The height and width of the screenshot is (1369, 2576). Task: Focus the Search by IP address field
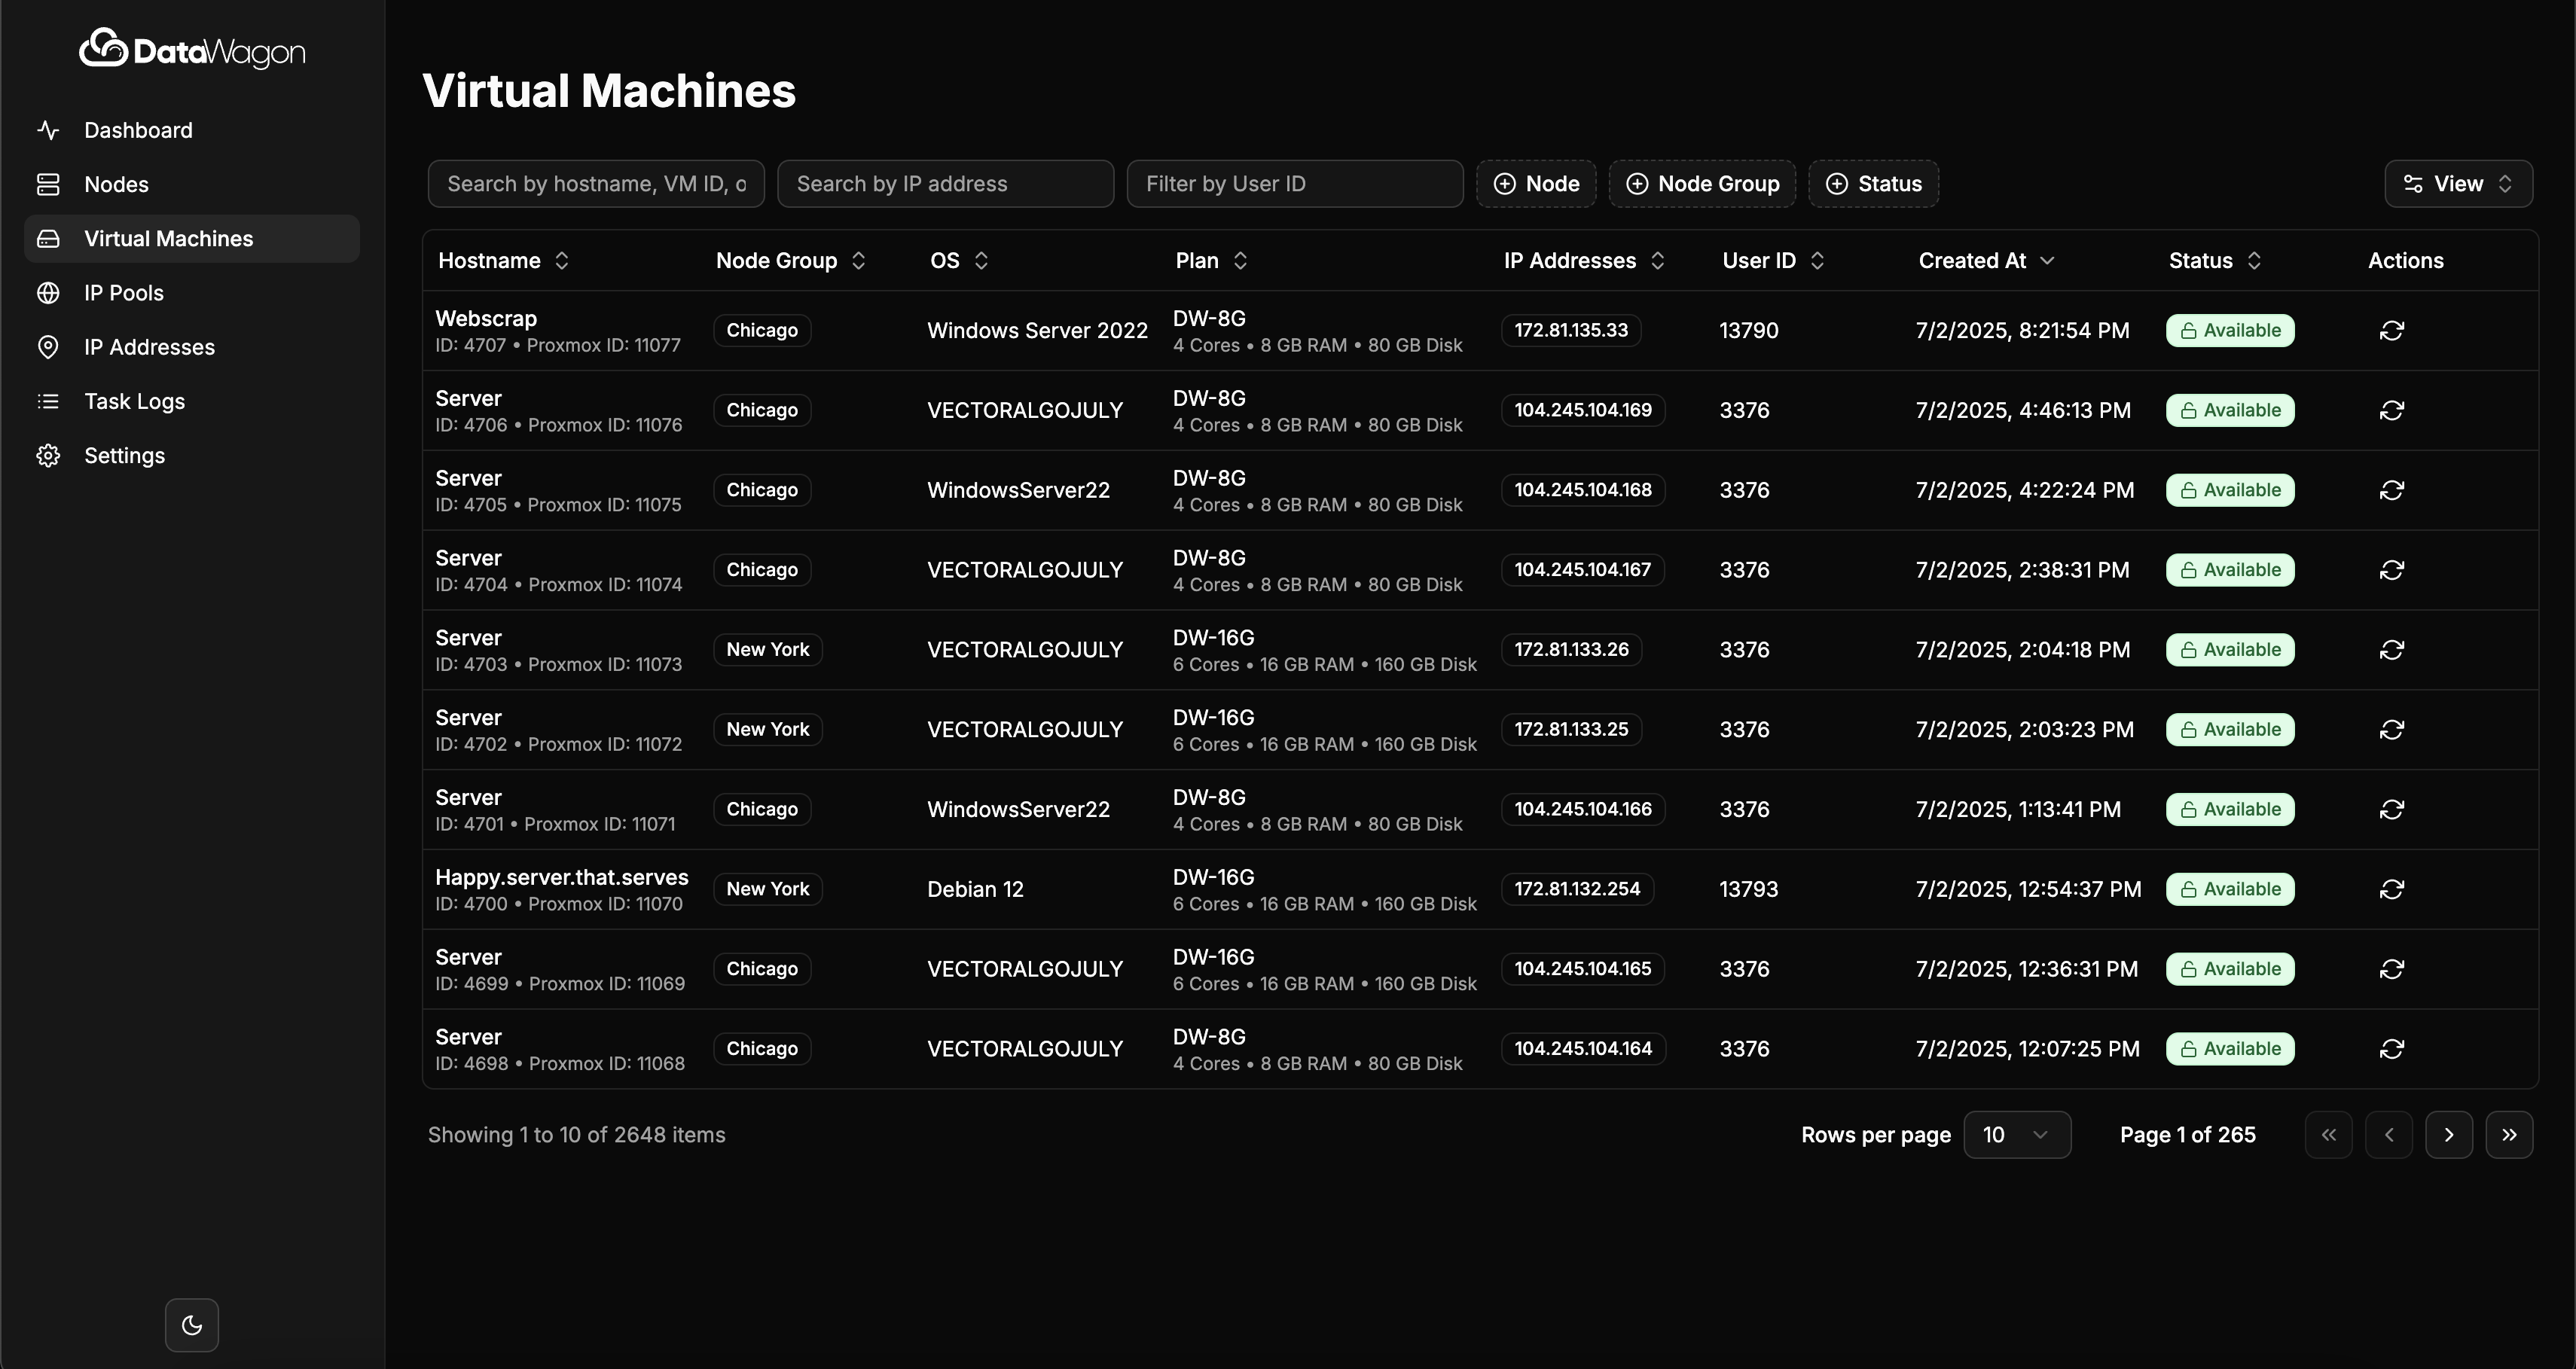(945, 184)
